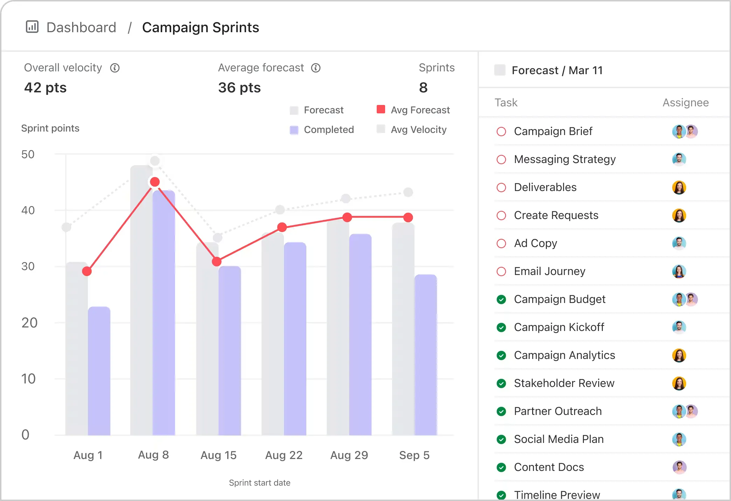This screenshot has width=731, height=501.
Task: Click the Deliverables assignee avatar
Action: (679, 188)
